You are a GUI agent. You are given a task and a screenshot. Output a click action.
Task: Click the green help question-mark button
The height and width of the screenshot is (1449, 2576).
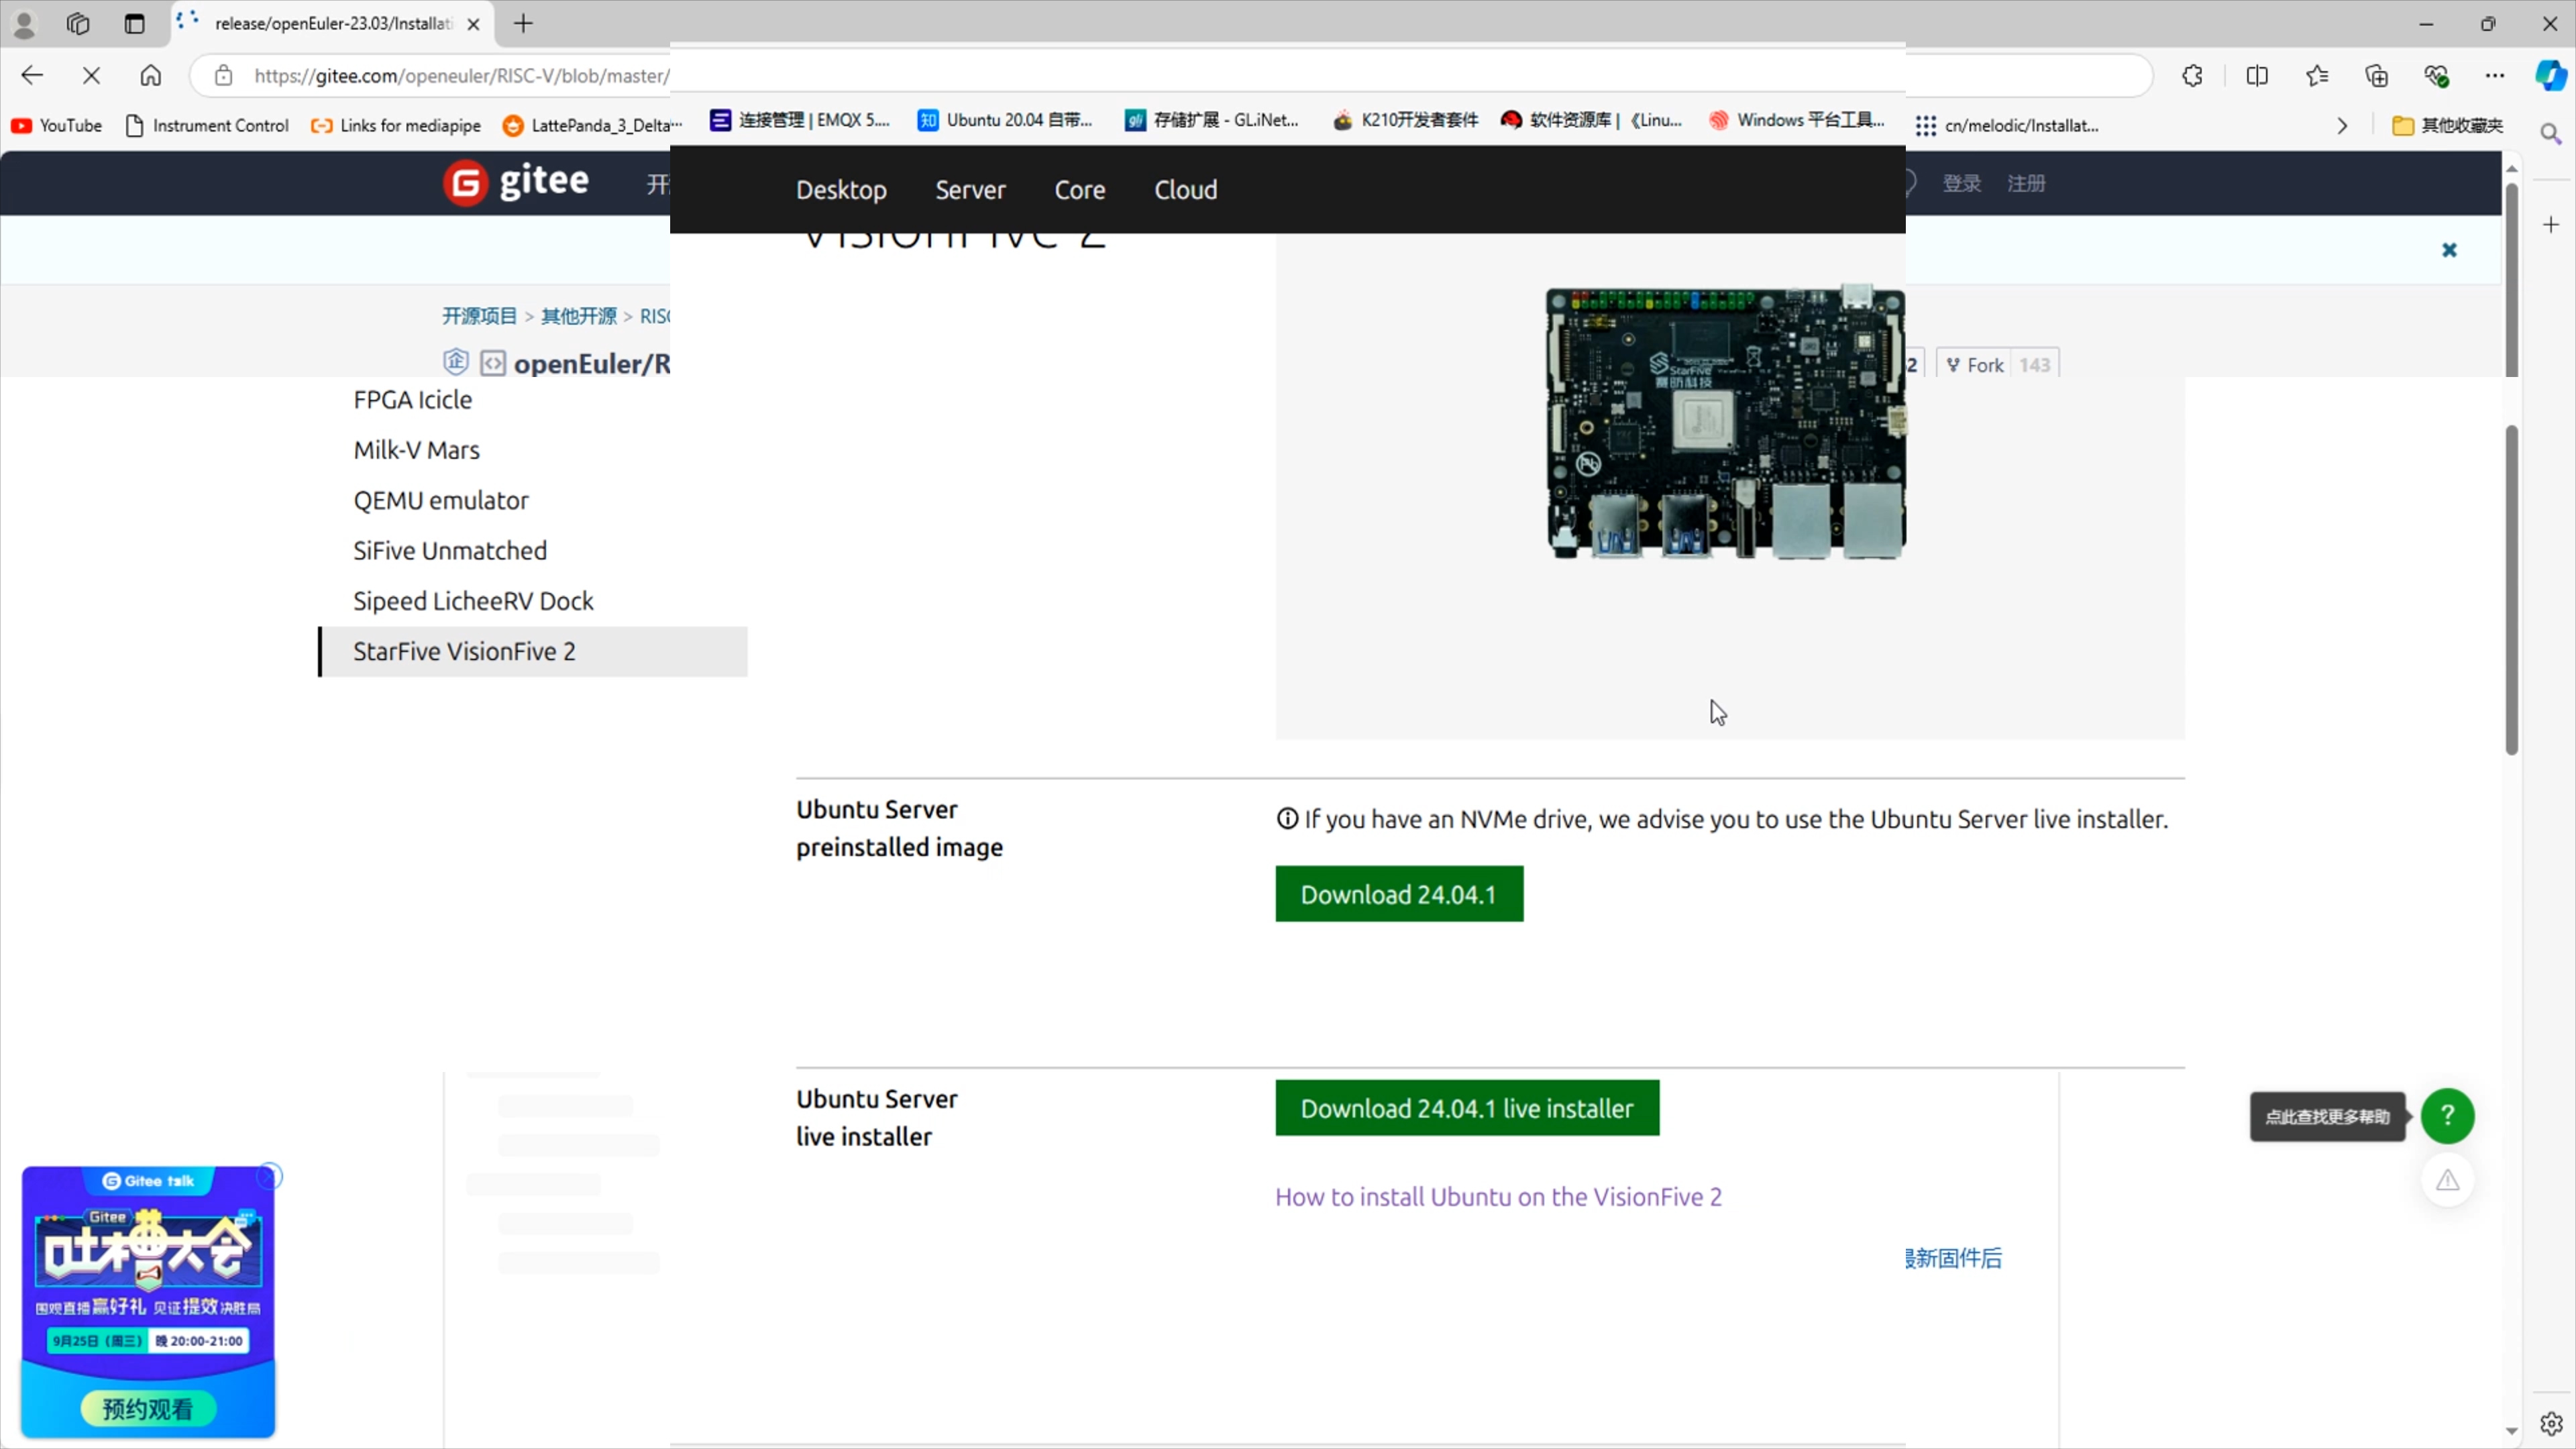(x=2447, y=1116)
